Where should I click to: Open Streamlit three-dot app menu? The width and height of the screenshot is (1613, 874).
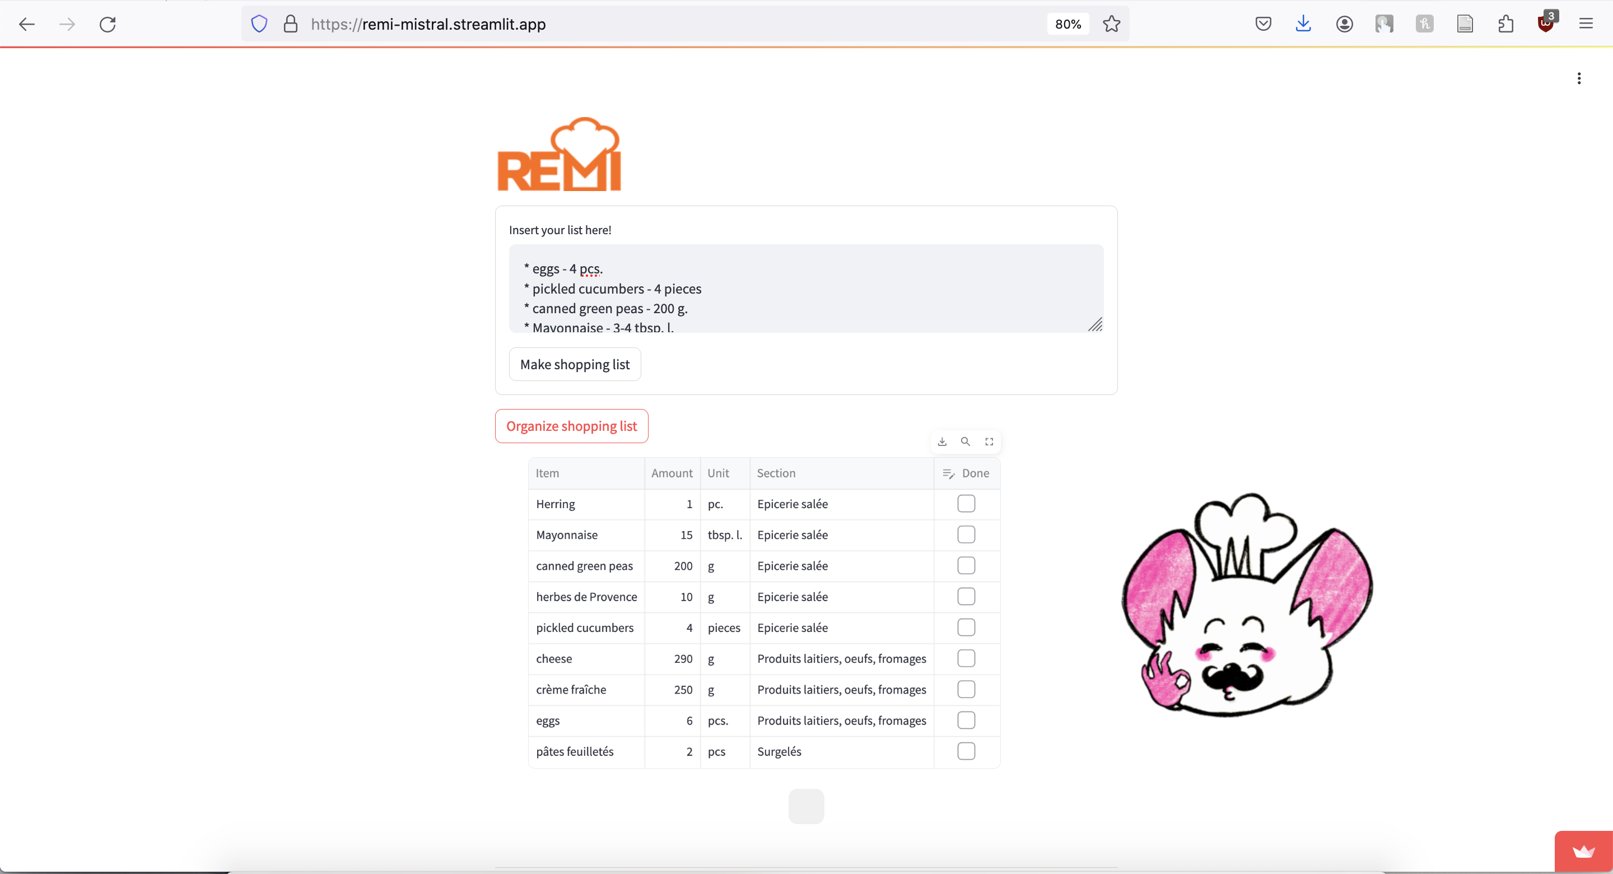click(1579, 78)
